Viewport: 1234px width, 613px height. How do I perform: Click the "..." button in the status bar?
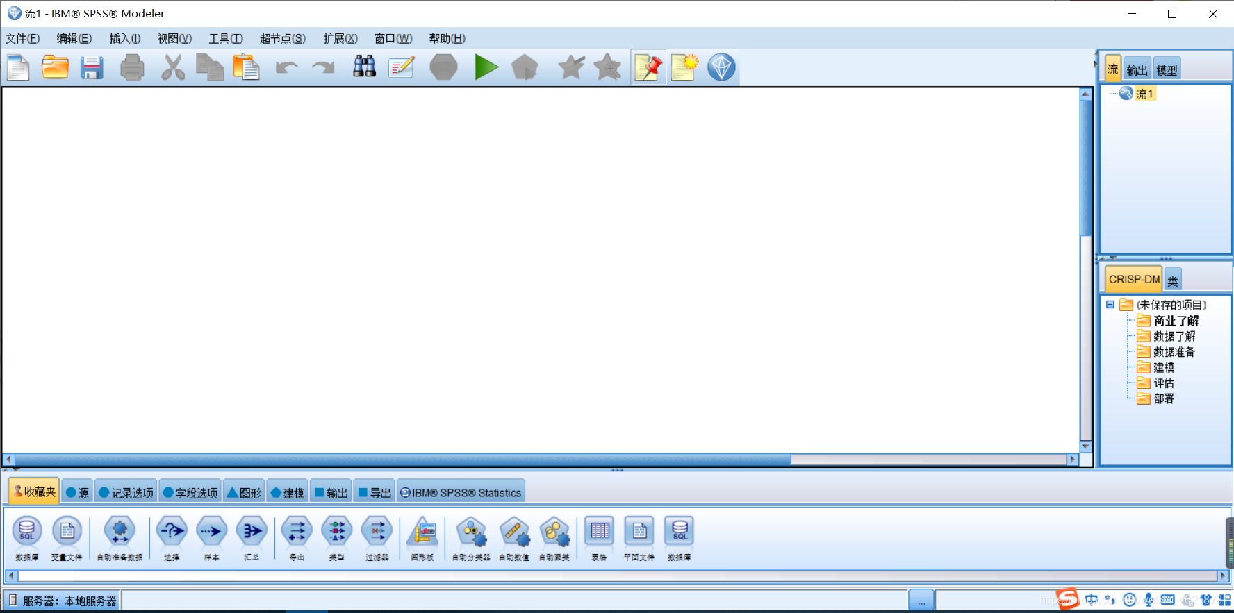[921, 601]
